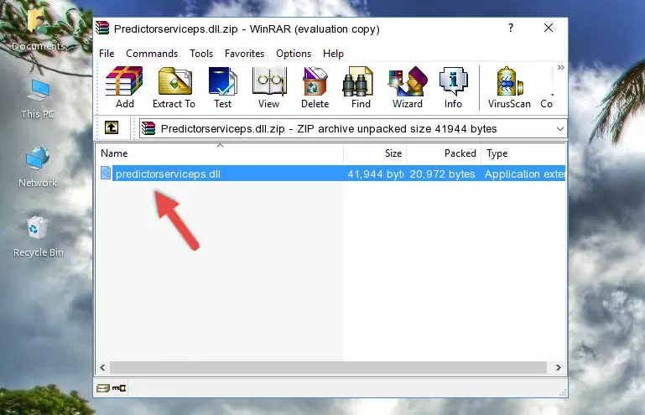Click the predictorserviceps.dll file icon
645x415 pixels.
[x=106, y=174]
